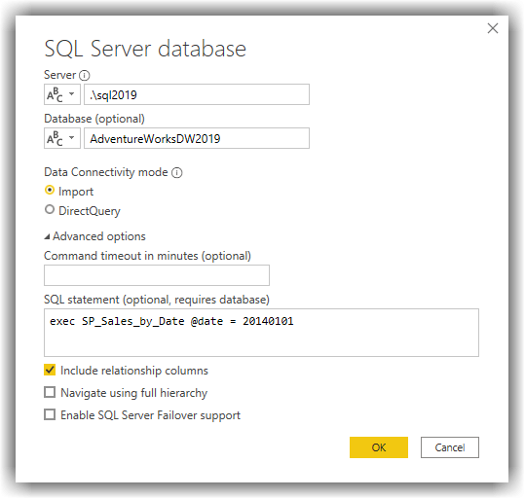
Task: Click the Database field with AdventureWorksDW2019
Action: pos(197,138)
